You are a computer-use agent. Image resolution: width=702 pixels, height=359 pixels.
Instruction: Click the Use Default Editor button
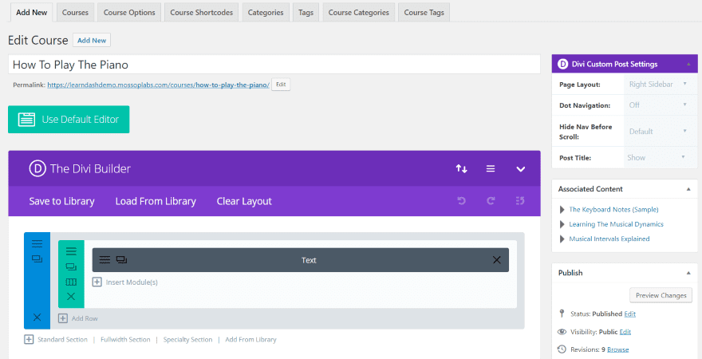coord(69,120)
